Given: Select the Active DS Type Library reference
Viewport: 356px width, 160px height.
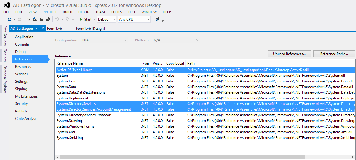Looking at the screenshot, I should (x=206, y=70).
